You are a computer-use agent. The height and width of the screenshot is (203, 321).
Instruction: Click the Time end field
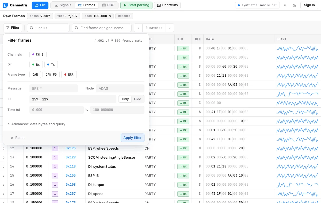117,110
